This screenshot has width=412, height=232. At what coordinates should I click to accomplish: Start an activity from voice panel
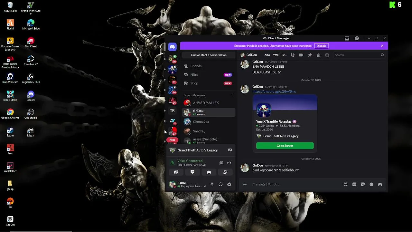[209, 172]
